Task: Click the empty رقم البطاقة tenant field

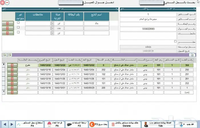Action: pos(148,24)
